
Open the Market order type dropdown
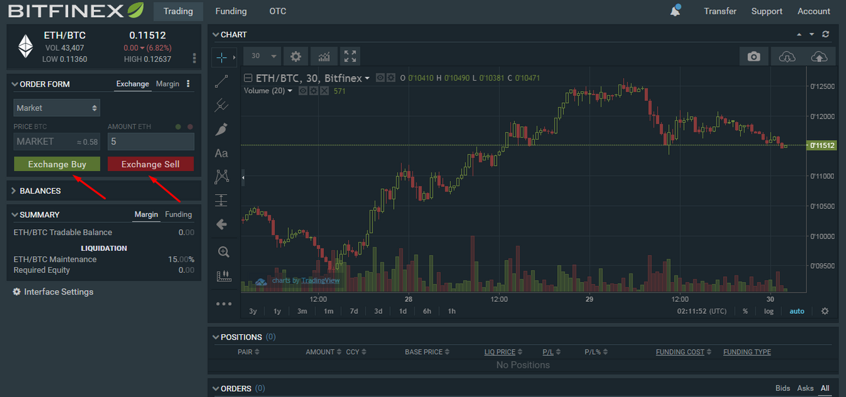(x=56, y=107)
